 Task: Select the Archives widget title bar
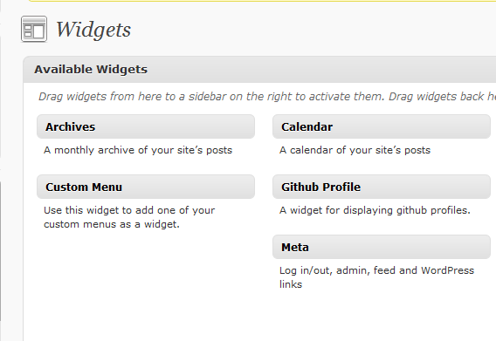coord(146,126)
